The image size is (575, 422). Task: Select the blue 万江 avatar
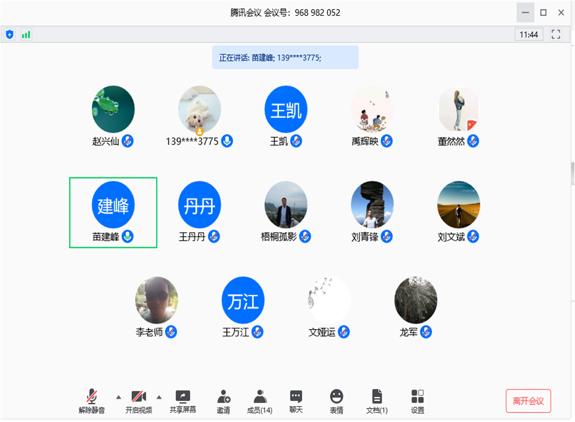pyautogui.click(x=243, y=300)
